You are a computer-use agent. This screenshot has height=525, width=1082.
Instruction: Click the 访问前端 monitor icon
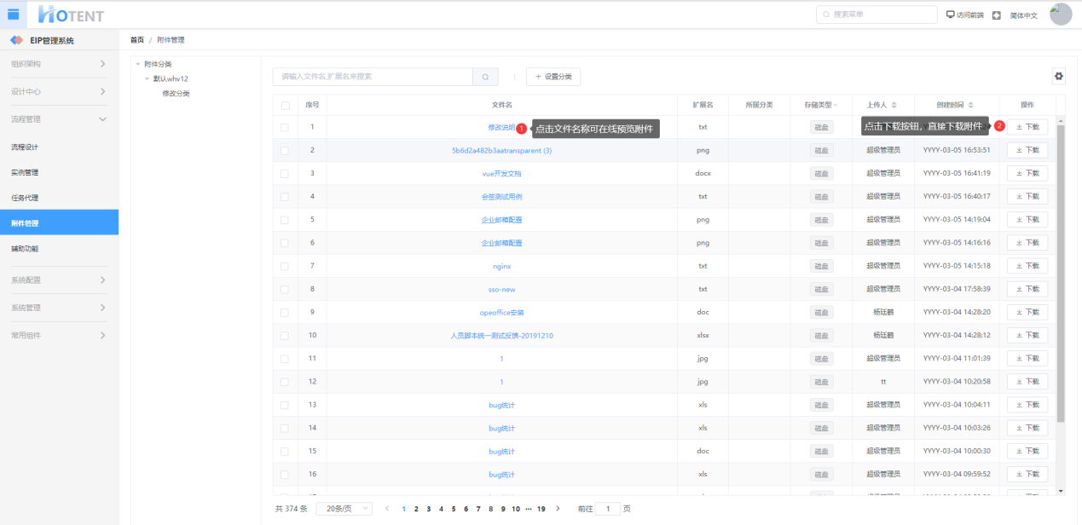(x=951, y=14)
